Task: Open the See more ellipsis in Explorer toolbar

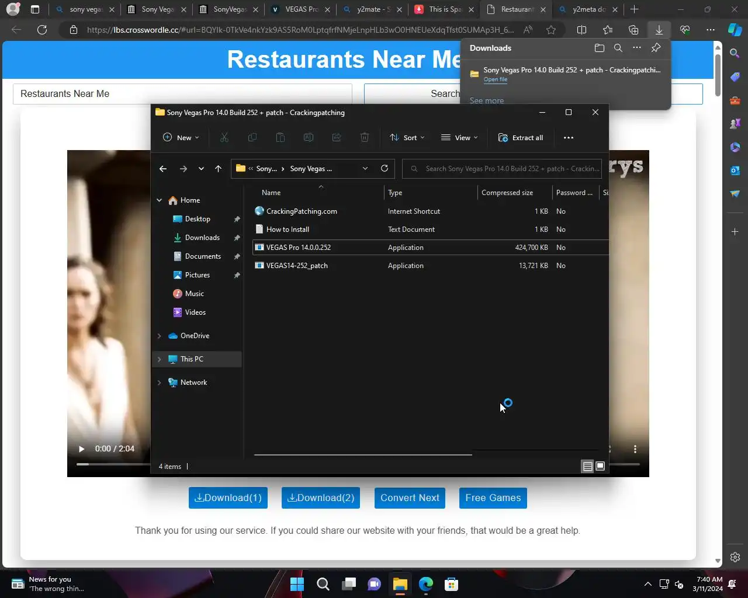Action: pos(569,138)
